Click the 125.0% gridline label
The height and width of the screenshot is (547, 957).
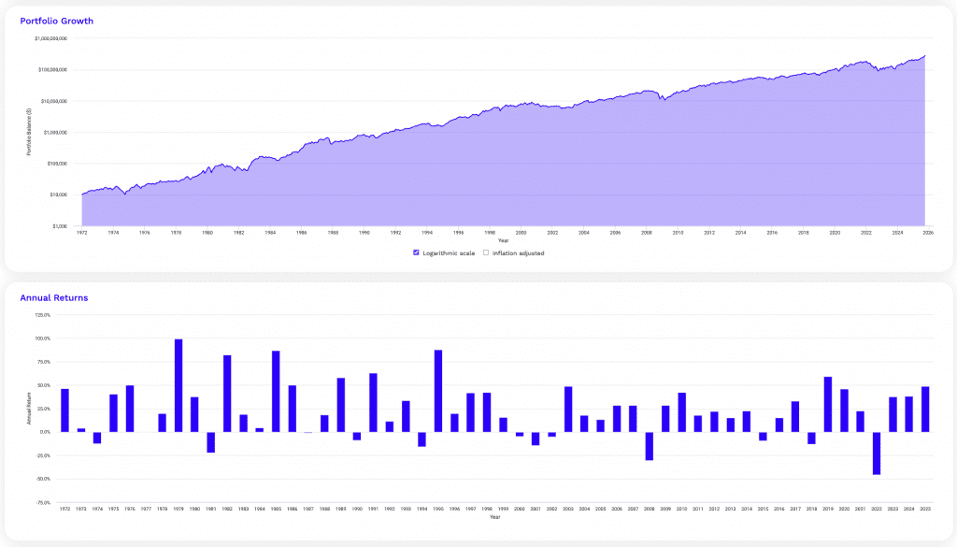coord(45,315)
